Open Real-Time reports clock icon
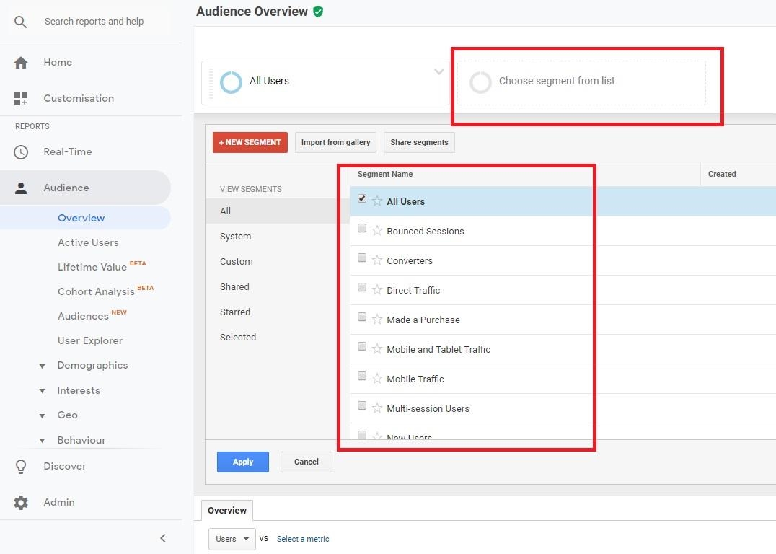 [x=21, y=152]
